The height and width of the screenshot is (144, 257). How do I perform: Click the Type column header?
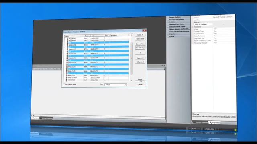87,36
